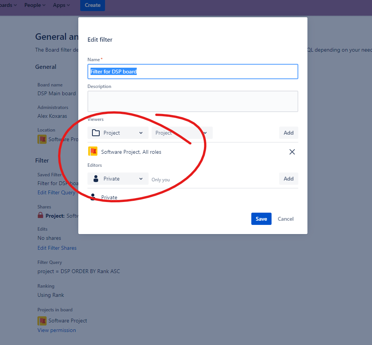Click the Add button for Editors
This screenshot has height=345, width=372.
coord(288,179)
